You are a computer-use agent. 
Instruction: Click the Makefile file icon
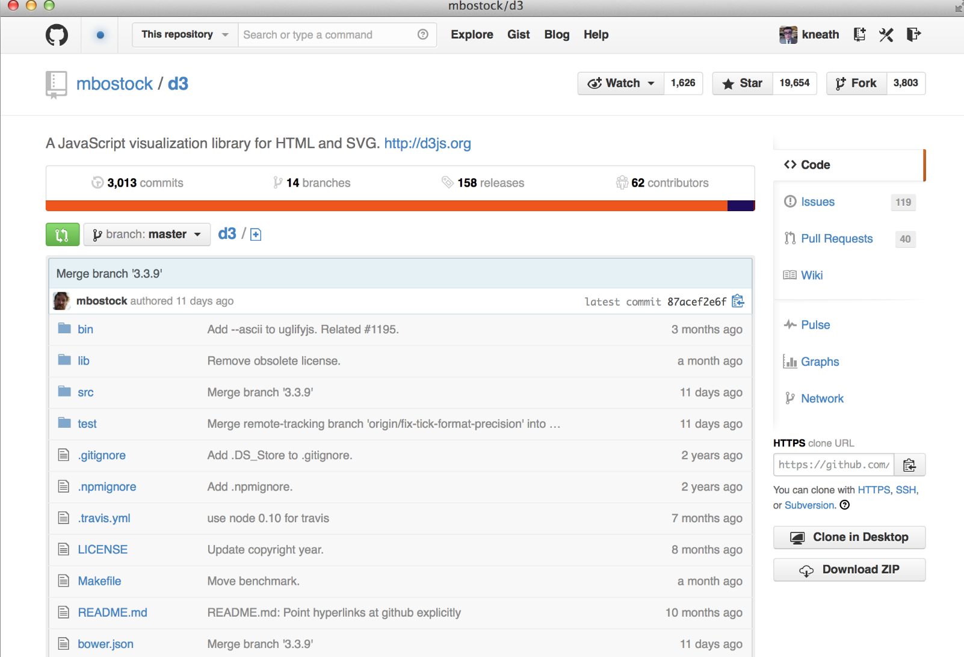(x=64, y=581)
